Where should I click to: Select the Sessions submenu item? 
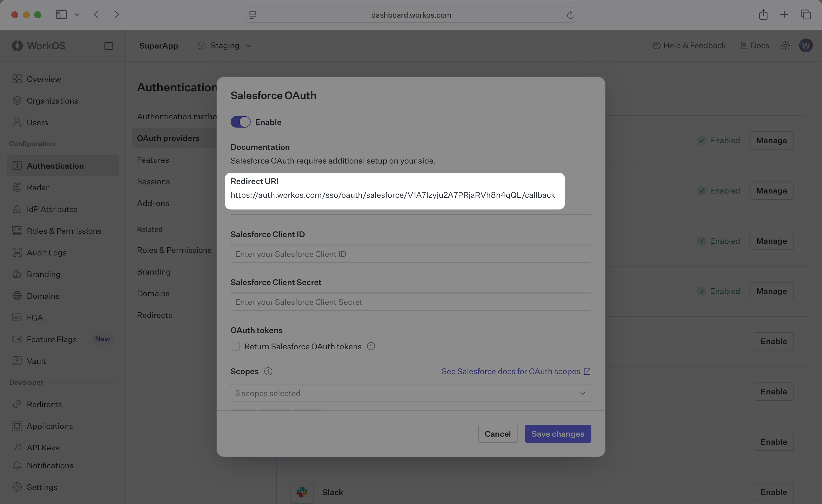point(154,182)
